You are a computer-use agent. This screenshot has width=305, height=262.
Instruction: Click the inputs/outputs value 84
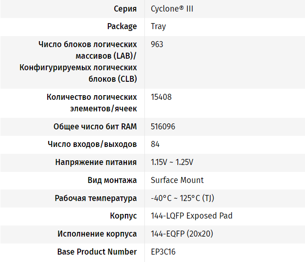pos(155,144)
